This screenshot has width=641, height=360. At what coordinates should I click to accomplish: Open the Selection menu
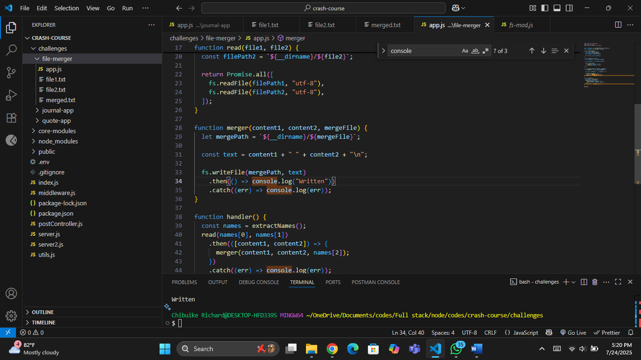66,8
